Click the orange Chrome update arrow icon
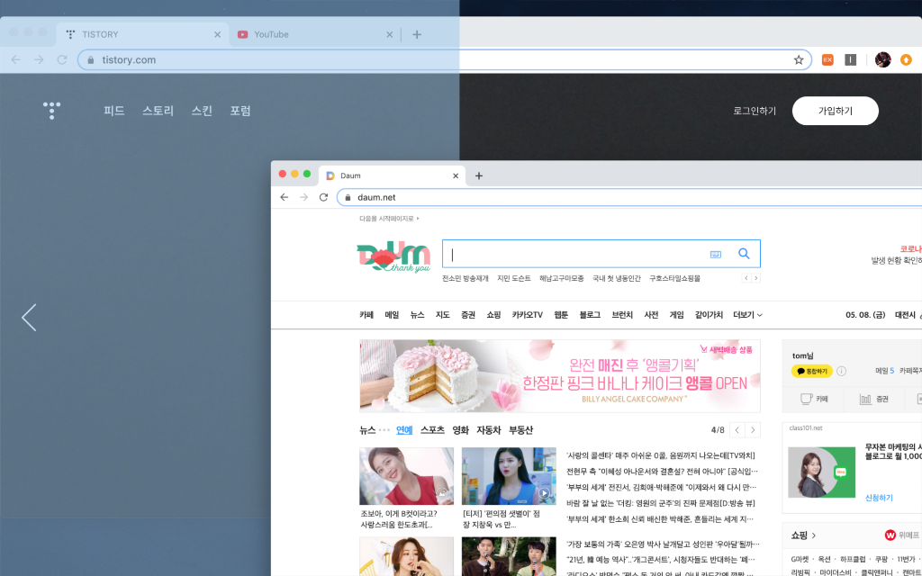 [x=906, y=59]
